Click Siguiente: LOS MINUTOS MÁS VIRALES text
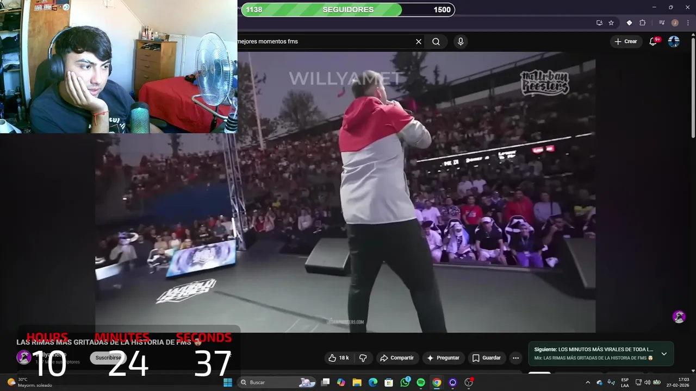Viewport: 696px width, 391px height. (593, 350)
